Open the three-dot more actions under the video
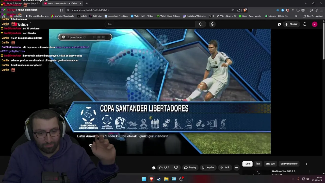The width and height of the screenshot is (325, 183). pos(237,167)
